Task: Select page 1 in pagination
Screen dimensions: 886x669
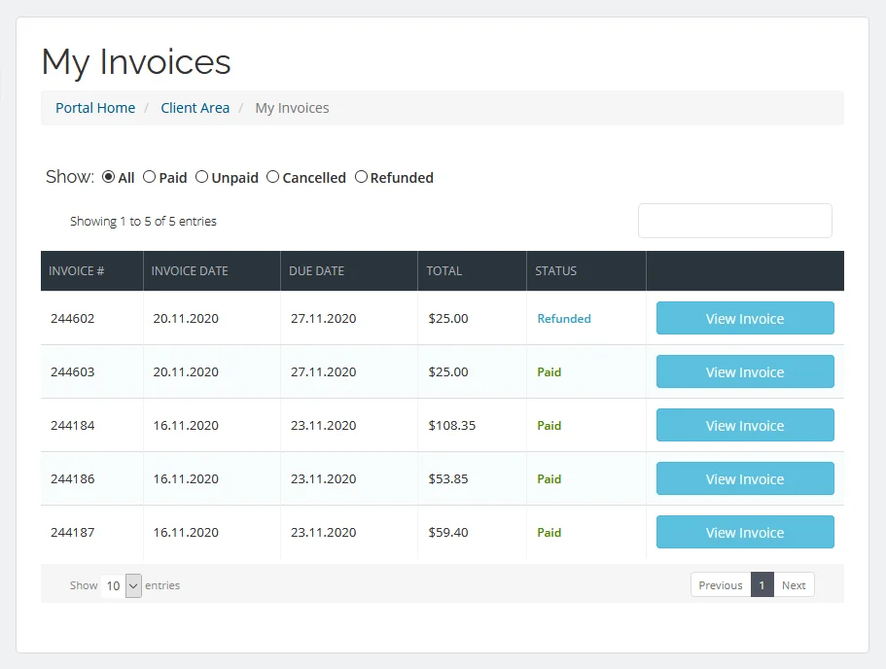Action: [762, 584]
